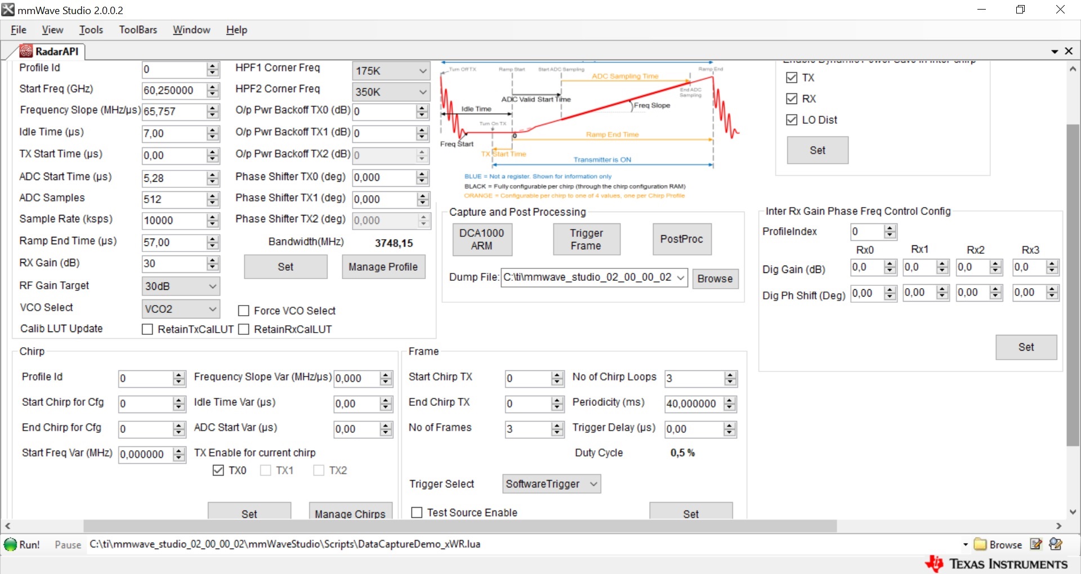Click the Frequency Slope stepper arrows
1081x574 pixels.
[212, 111]
